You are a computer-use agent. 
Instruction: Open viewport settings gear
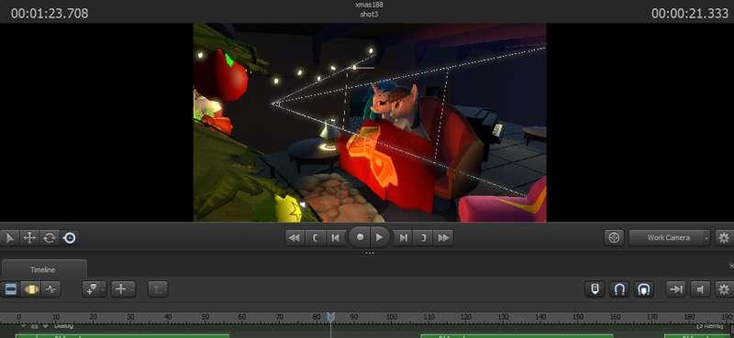click(724, 238)
